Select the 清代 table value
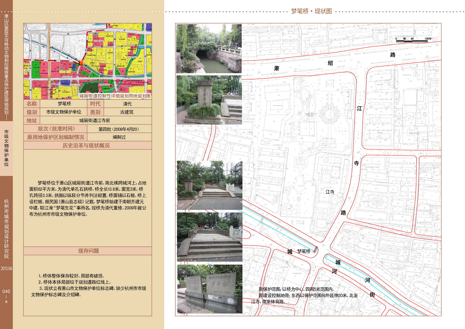 point(127,104)
